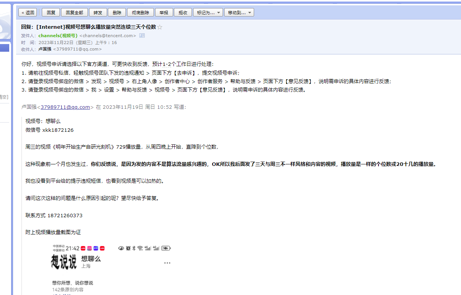The height and width of the screenshot is (295, 461).
Task: Star this email beside the subject
Action: [x=160, y=27]
